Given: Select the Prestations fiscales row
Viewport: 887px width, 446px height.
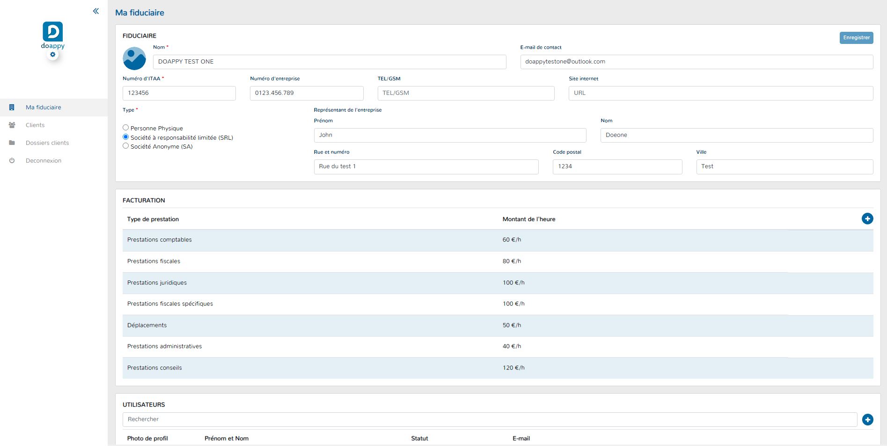Looking at the screenshot, I should (x=498, y=261).
